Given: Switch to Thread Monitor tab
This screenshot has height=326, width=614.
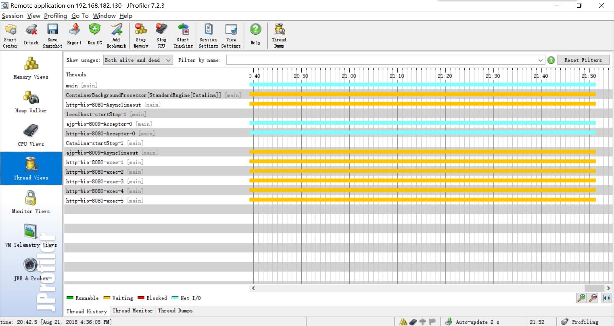Looking at the screenshot, I should click(x=132, y=311).
